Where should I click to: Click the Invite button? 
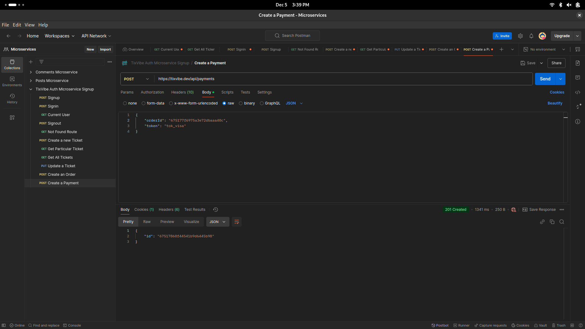coord(502,36)
